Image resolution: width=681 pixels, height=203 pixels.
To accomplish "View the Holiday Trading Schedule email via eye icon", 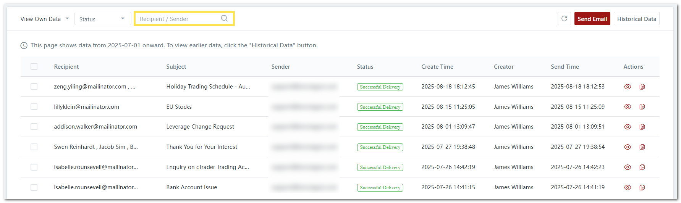I will 627,87.
